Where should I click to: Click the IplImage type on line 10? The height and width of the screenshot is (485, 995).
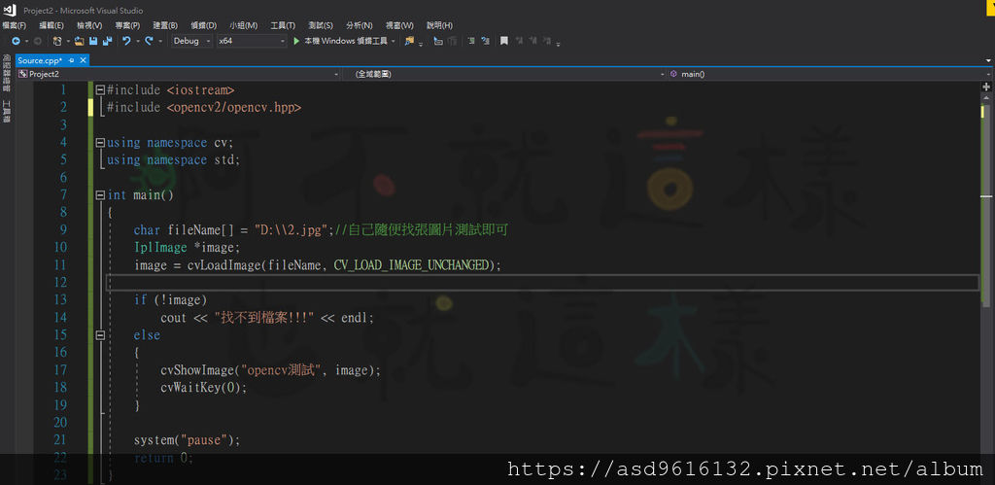point(160,248)
